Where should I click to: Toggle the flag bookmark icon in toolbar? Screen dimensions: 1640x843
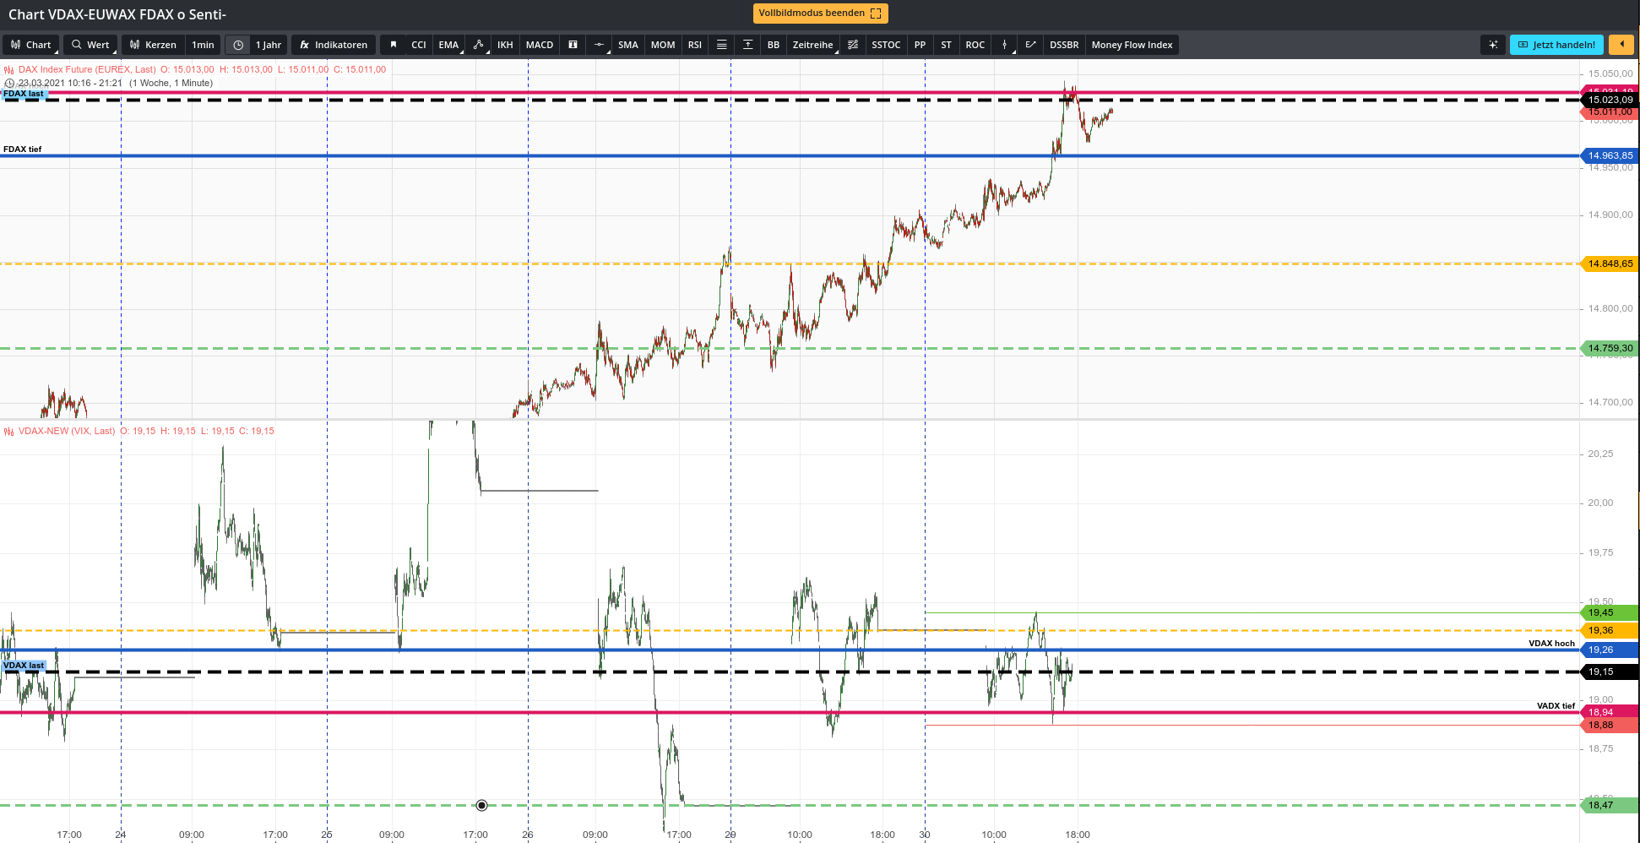[x=393, y=45]
